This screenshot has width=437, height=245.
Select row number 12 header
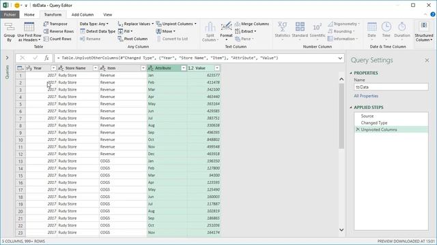20,154
